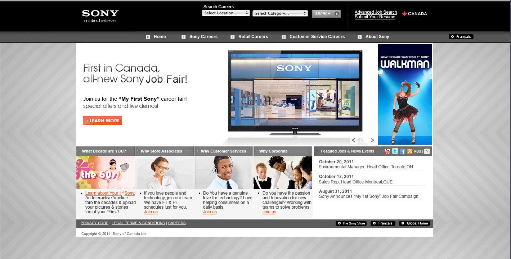Click Join us under Why Corporate
Image resolution: width=511 pixels, height=259 pixels.
[269, 212]
